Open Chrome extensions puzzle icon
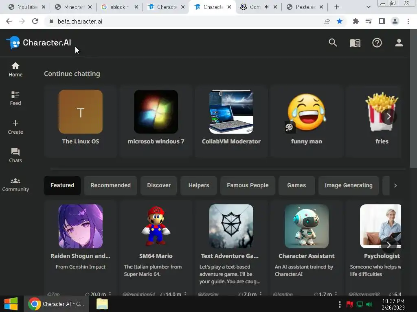417x312 pixels. click(356, 21)
